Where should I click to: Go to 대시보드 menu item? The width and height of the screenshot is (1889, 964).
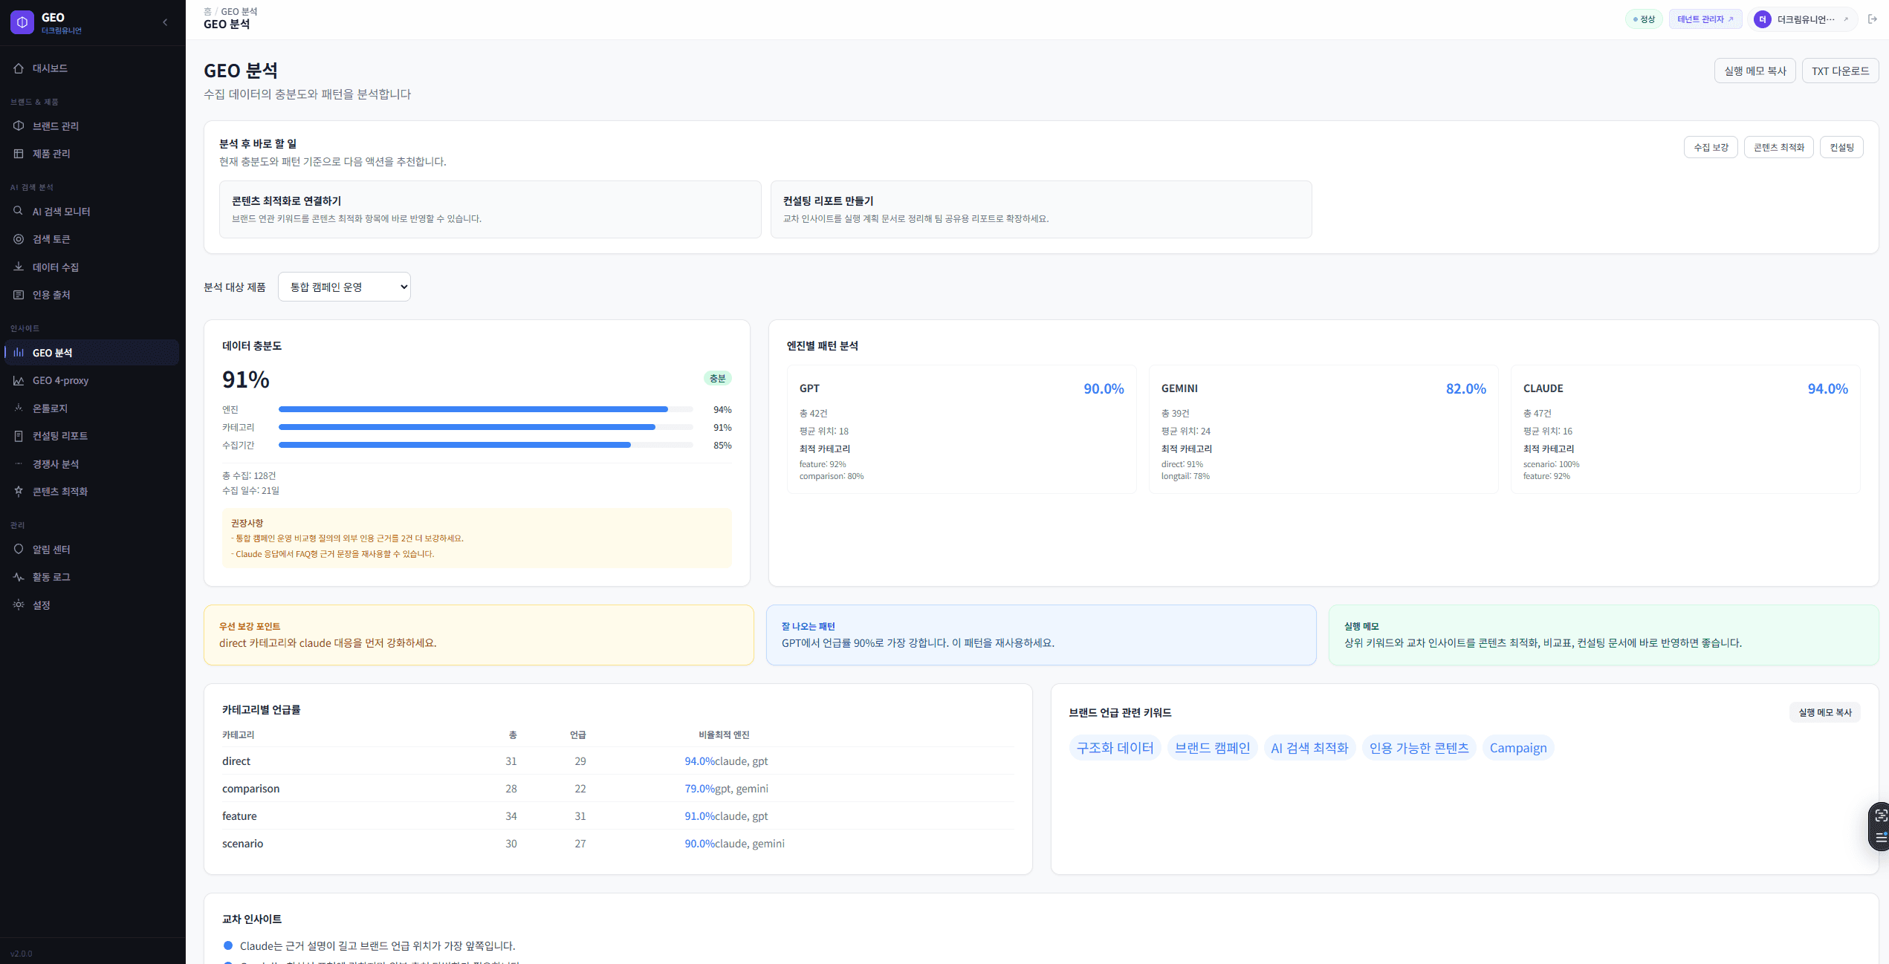[x=50, y=68]
